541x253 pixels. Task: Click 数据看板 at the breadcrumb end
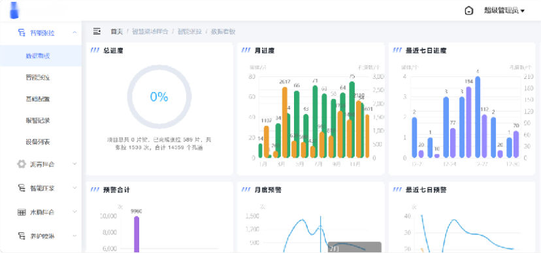coord(223,32)
